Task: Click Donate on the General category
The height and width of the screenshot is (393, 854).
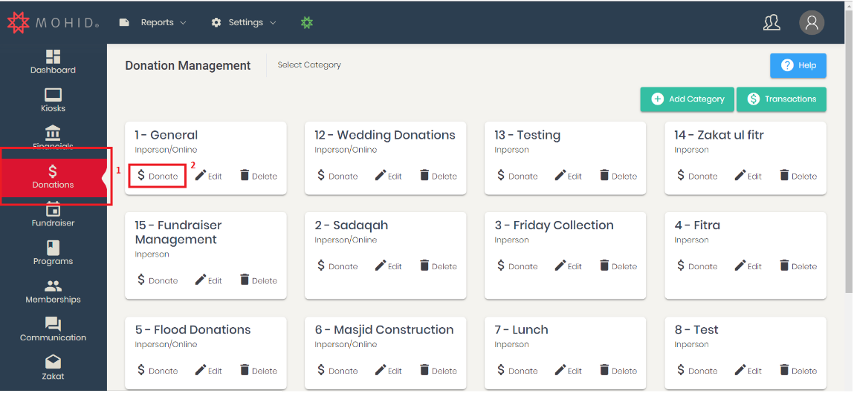Action: tap(158, 176)
